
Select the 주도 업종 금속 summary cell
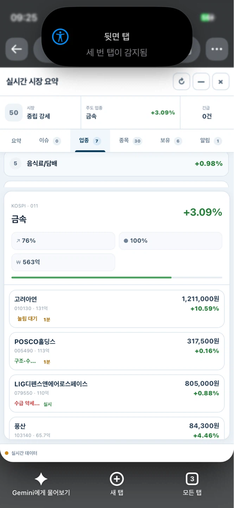pyautogui.click(x=131, y=113)
